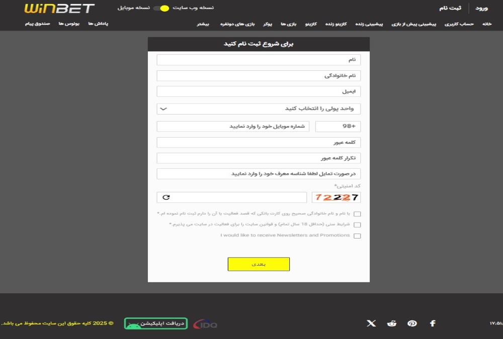Click the security code input box
Image resolution: width=503 pixels, height=339 pixels.
point(231,197)
